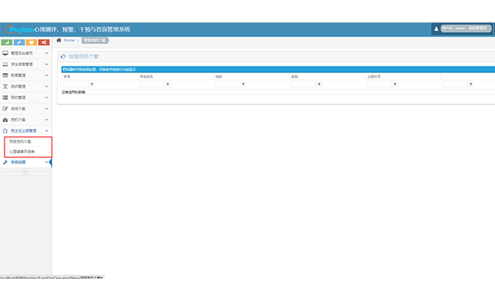Screen dimensions: 495x301
Task: Expand the 学生信息管理 menu chevron
Action: (46, 64)
